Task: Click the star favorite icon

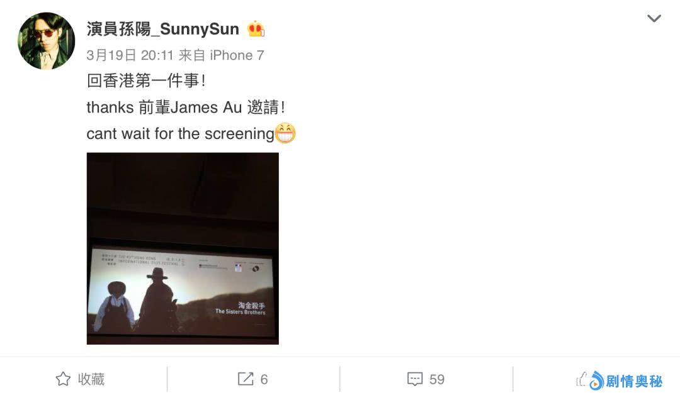Action: (63, 379)
